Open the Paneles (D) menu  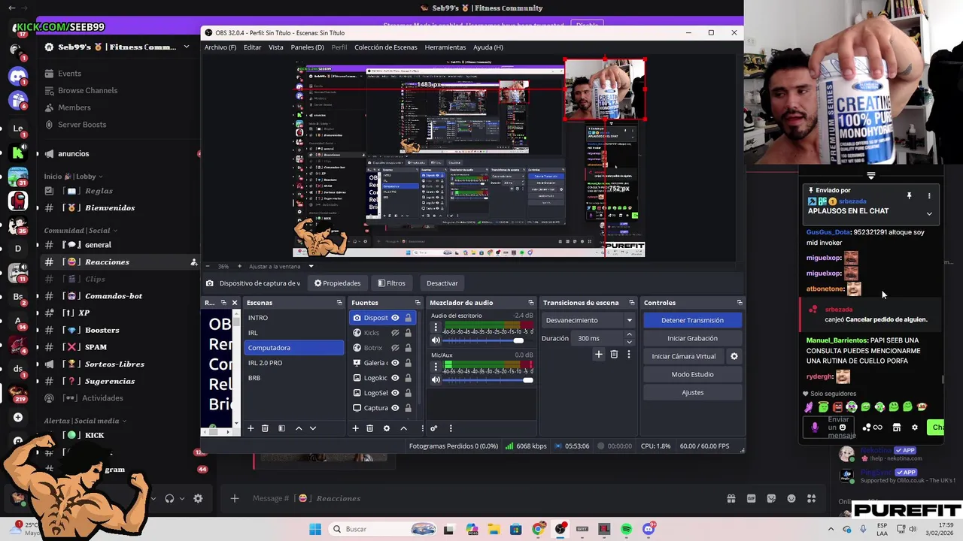(307, 47)
